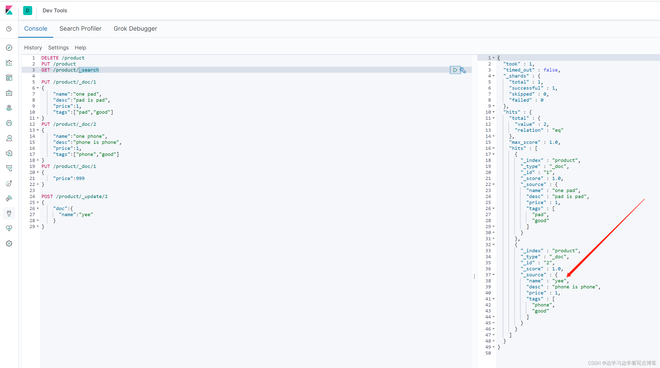
Task: Open the Maps pin icon
Action: click(9, 108)
